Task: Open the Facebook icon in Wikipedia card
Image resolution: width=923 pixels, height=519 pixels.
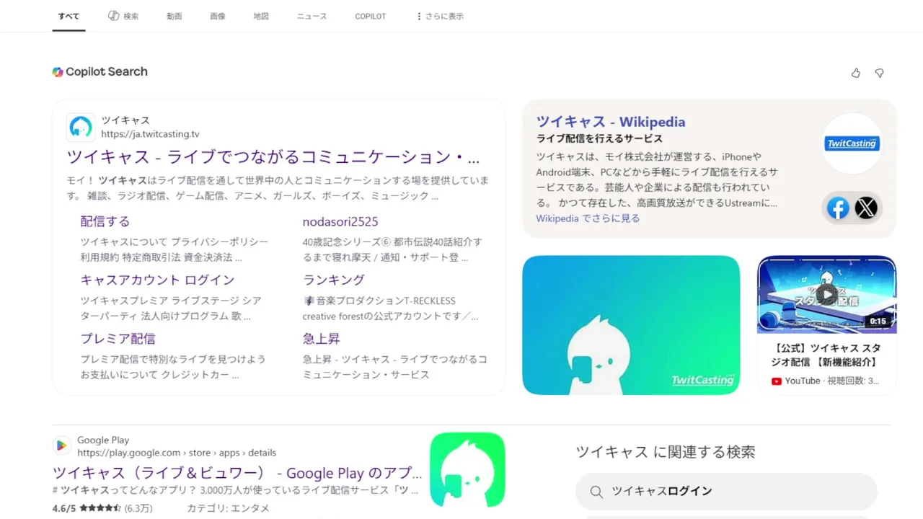Action: (x=837, y=208)
